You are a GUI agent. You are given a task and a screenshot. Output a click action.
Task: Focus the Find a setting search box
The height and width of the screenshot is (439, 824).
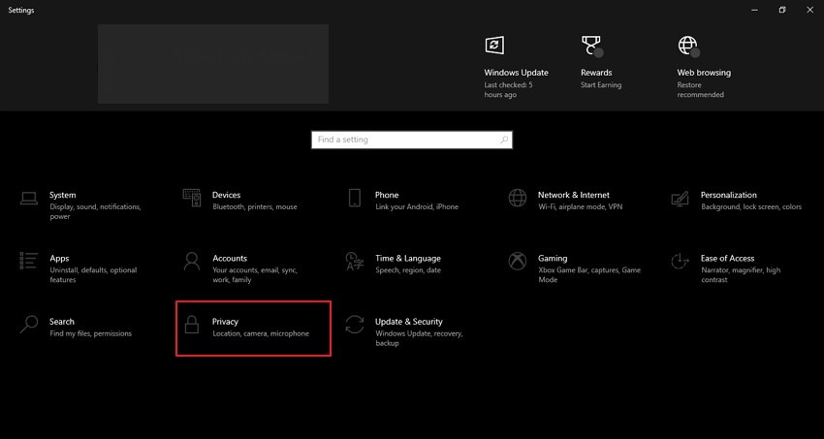pyautogui.click(x=411, y=140)
